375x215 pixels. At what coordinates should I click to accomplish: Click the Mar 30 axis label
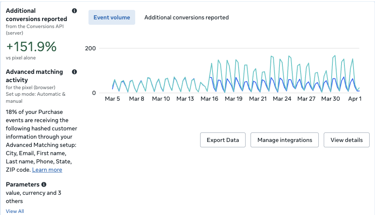[330, 99]
